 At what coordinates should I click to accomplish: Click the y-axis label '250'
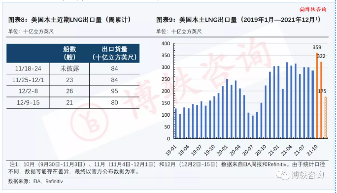pos(166,79)
